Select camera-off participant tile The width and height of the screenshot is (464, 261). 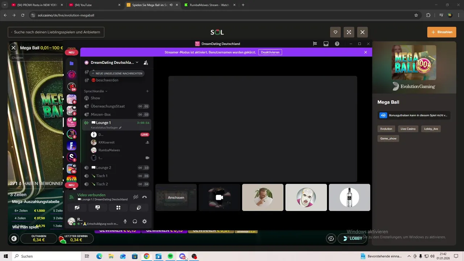(219, 198)
